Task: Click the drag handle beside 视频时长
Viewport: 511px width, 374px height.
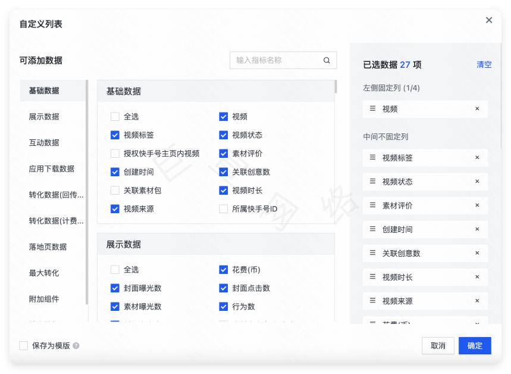Action: [371, 277]
